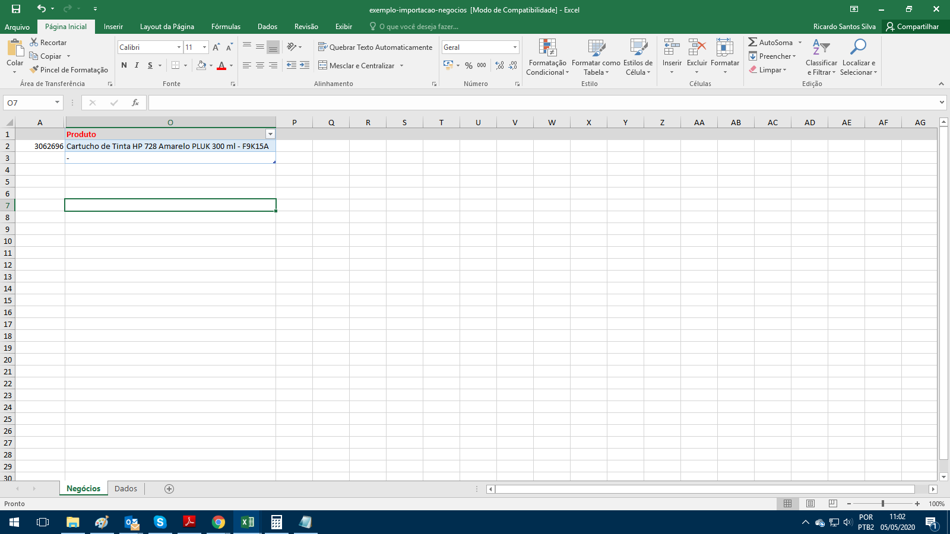Increase indent
The image size is (950, 534).
pyautogui.click(x=305, y=65)
